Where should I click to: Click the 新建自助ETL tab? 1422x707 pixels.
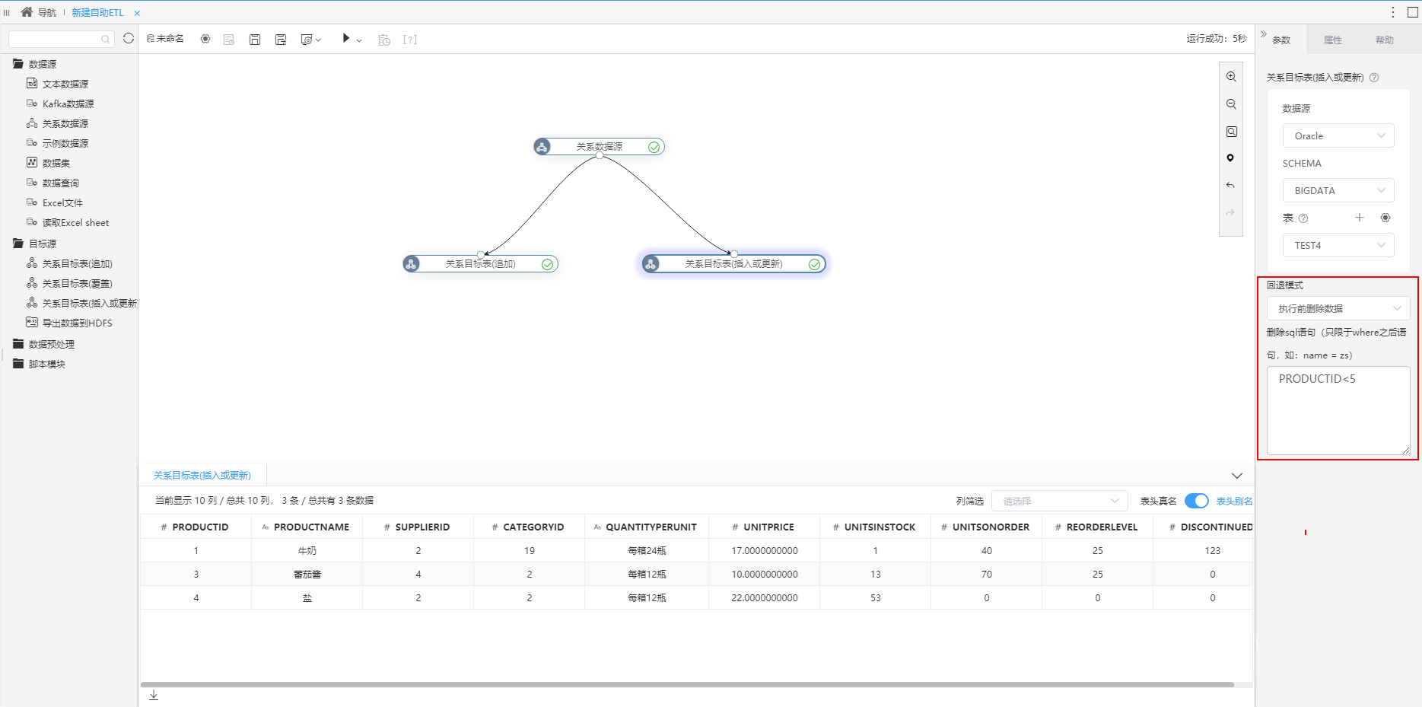coord(97,13)
